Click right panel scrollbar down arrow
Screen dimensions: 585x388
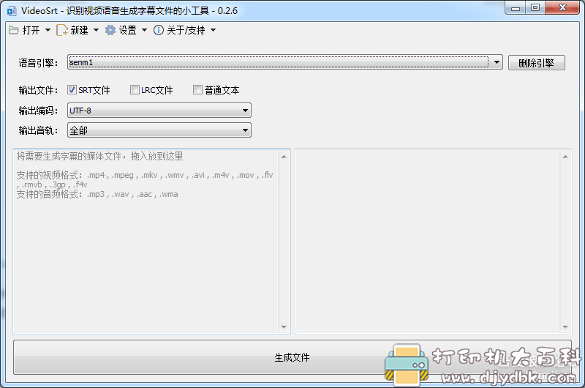[565, 327]
